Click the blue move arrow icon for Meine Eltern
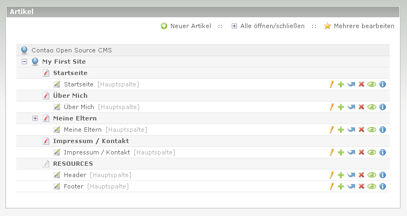 351,130
